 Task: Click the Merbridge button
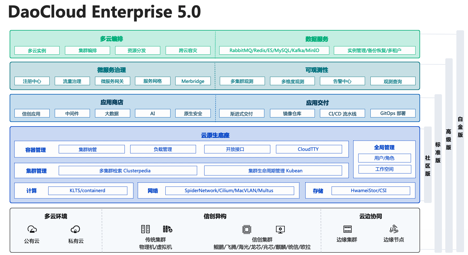[193, 81]
